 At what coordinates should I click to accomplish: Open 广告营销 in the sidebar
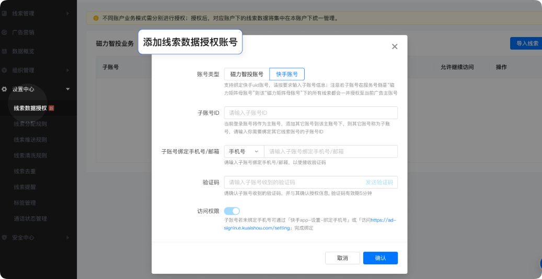click(23, 32)
